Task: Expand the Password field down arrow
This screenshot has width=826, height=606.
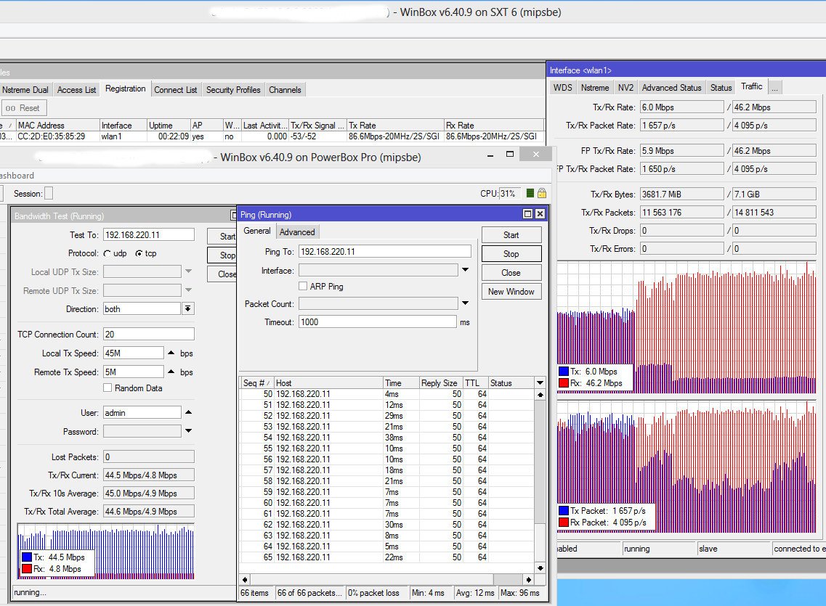Action: pyautogui.click(x=188, y=431)
